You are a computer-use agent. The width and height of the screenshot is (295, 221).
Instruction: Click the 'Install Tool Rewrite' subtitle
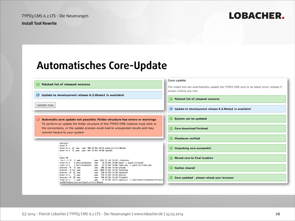tap(39, 23)
